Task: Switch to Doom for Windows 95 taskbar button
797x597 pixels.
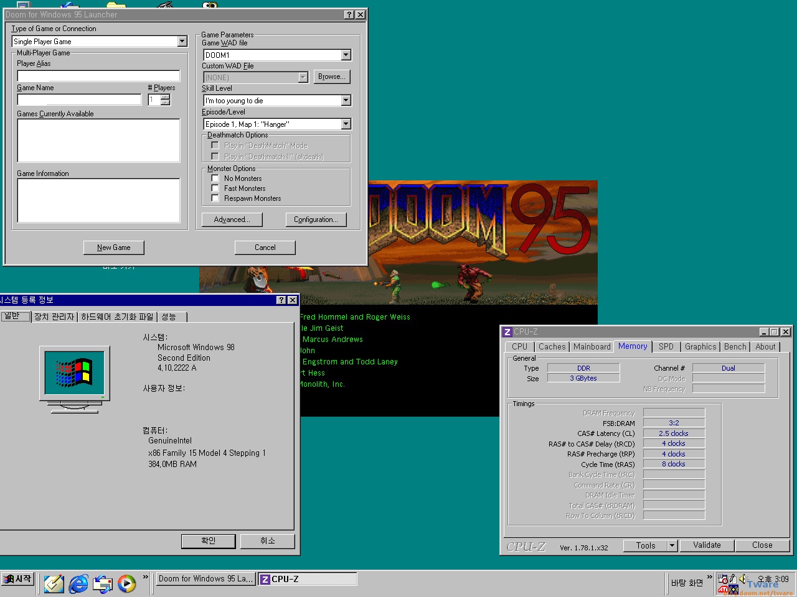Action: coord(205,579)
